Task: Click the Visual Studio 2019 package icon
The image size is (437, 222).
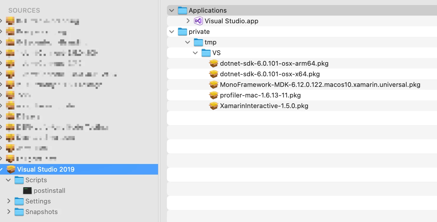Action: (x=11, y=170)
